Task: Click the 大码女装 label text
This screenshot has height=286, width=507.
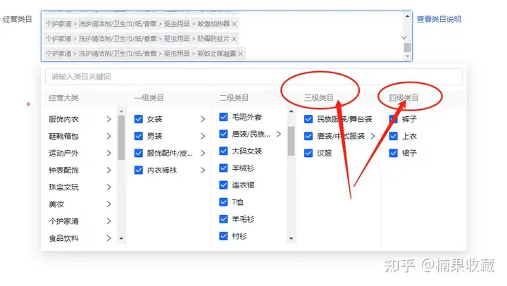Action: (x=246, y=151)
